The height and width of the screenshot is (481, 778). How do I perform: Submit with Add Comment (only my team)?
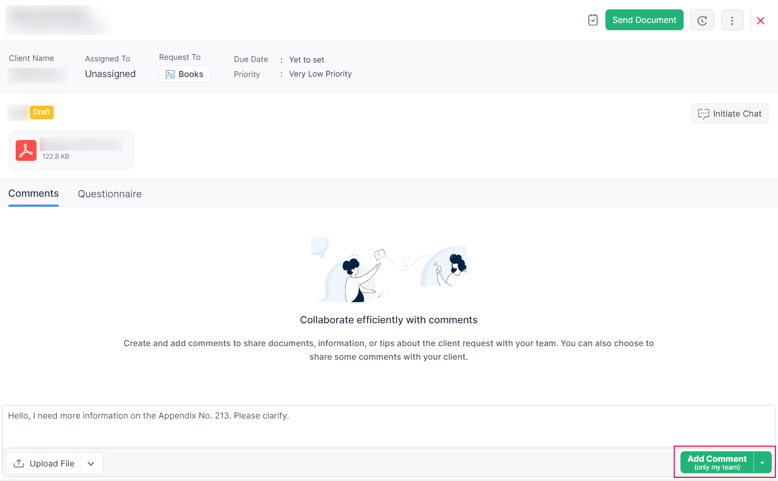click(716, 462)
